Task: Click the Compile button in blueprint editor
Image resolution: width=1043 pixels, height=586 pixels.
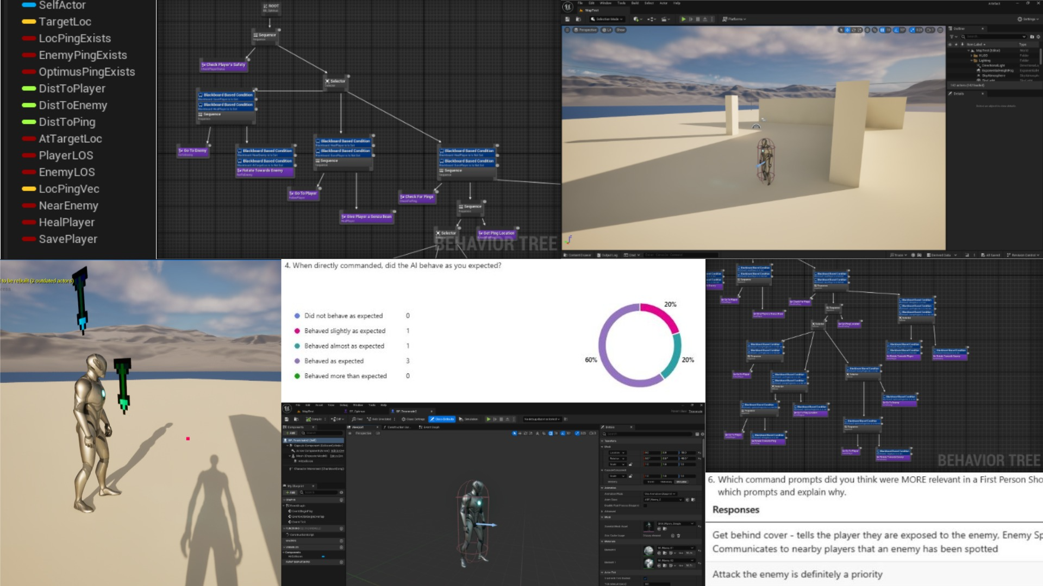Action: (x=314, y=419)
